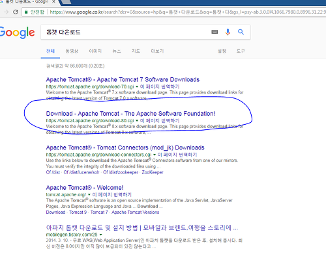Switch to the 지도 tab
Screen dimensions: 326x258
[x=136, y=51]
